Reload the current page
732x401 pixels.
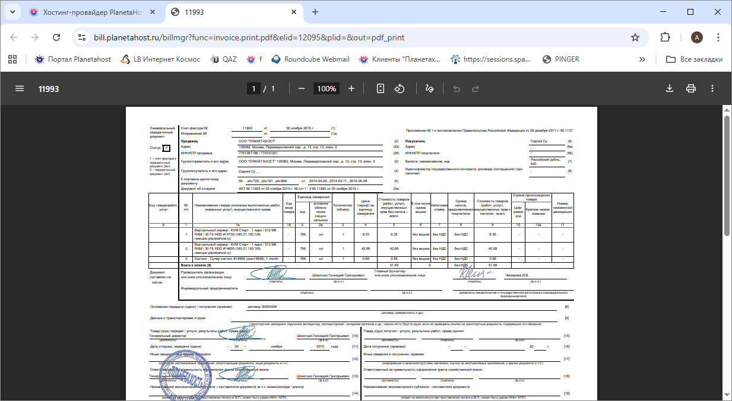[56, 37]
